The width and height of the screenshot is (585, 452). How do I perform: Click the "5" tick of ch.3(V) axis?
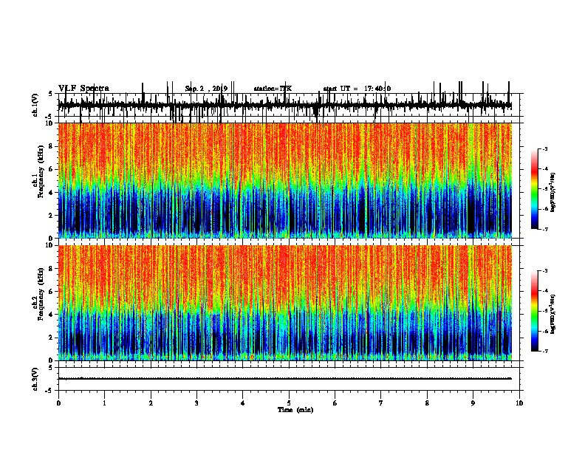point(50,368)
